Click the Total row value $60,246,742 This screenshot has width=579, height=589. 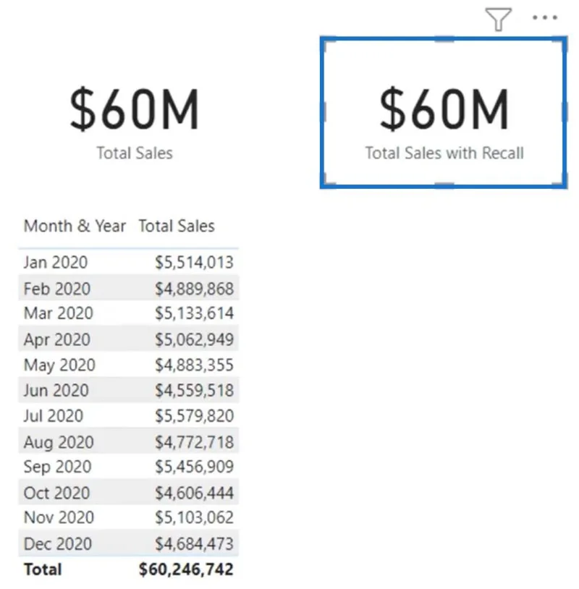pyautogui.click(x=186, y=569)
